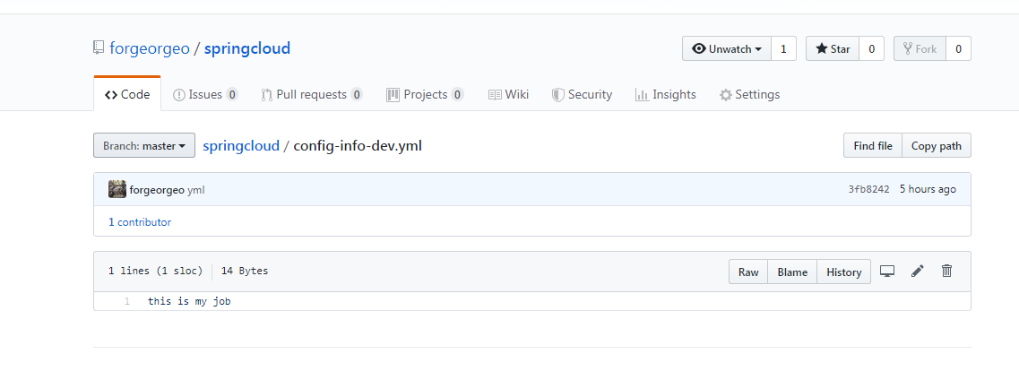This screenshot has width=1019, height=371.
Task: Switch to the Pull requests tab
Action: tap(311, 94)
